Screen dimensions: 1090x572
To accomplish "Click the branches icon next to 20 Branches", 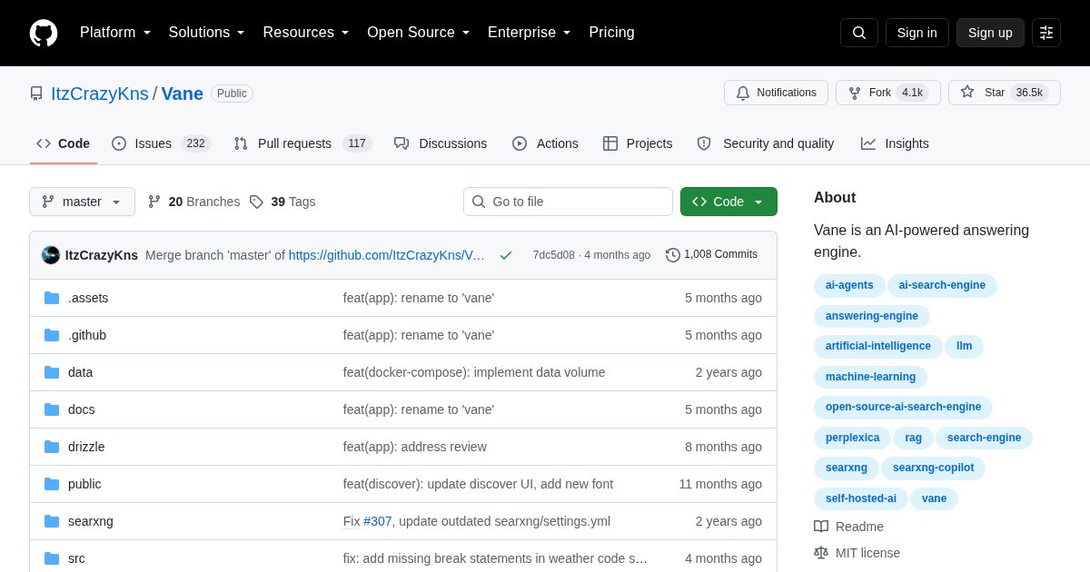I will pyautogui.click(x=154, y=202).
